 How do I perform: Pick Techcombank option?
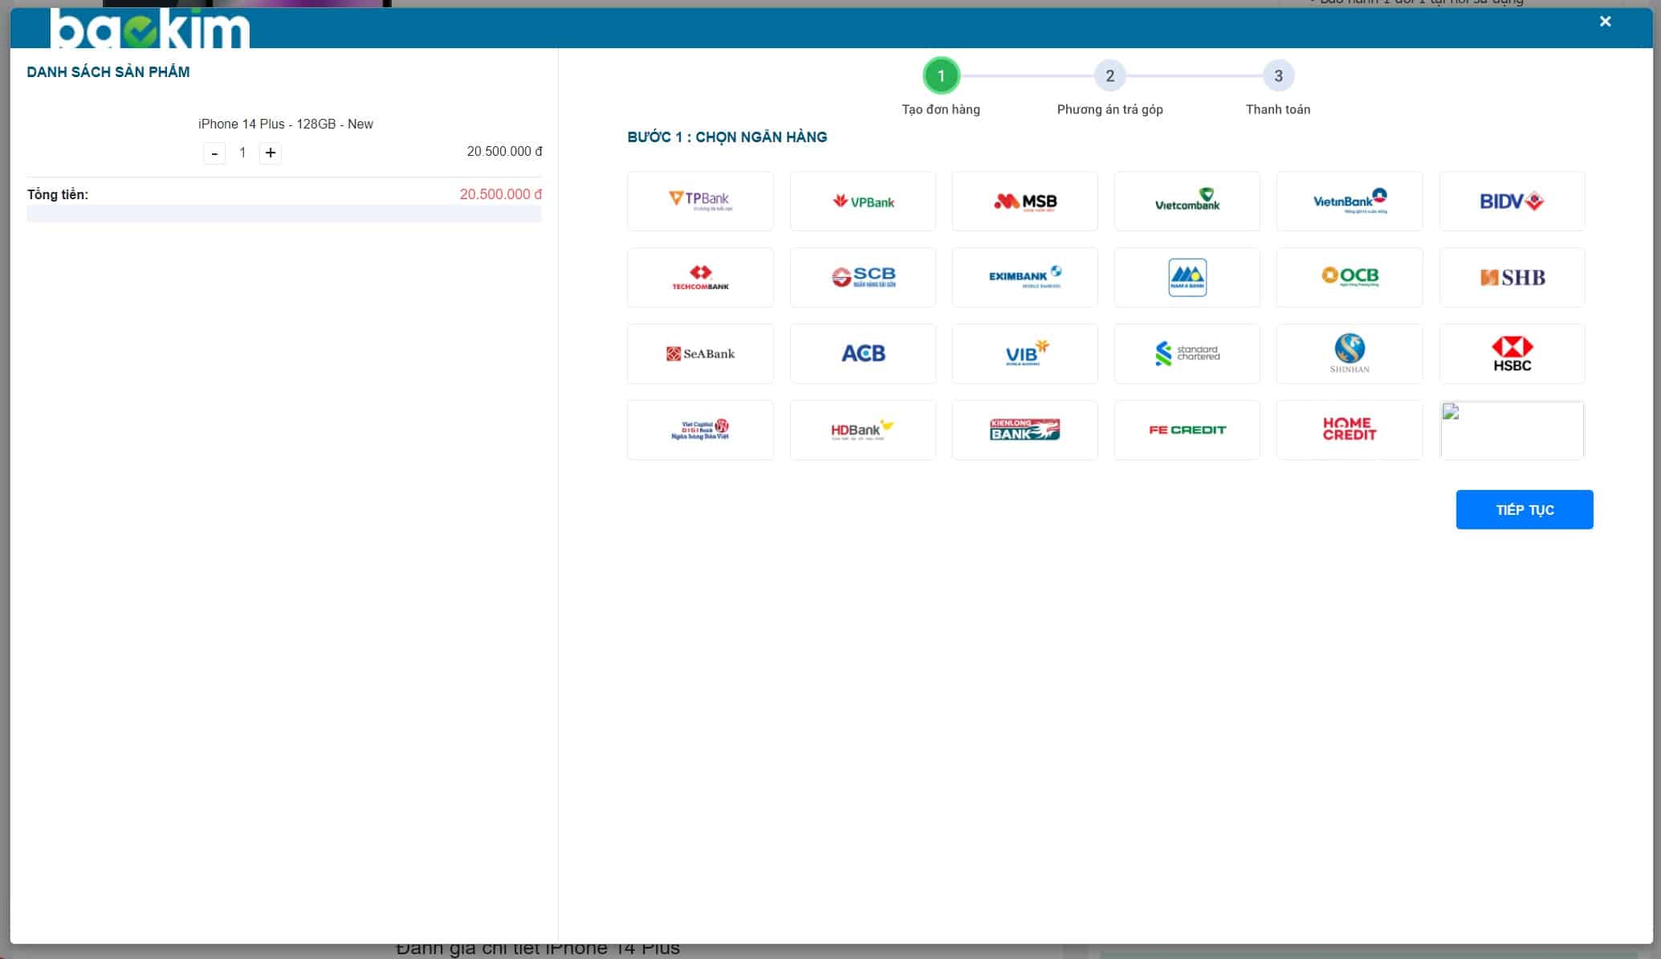(700, 277)
